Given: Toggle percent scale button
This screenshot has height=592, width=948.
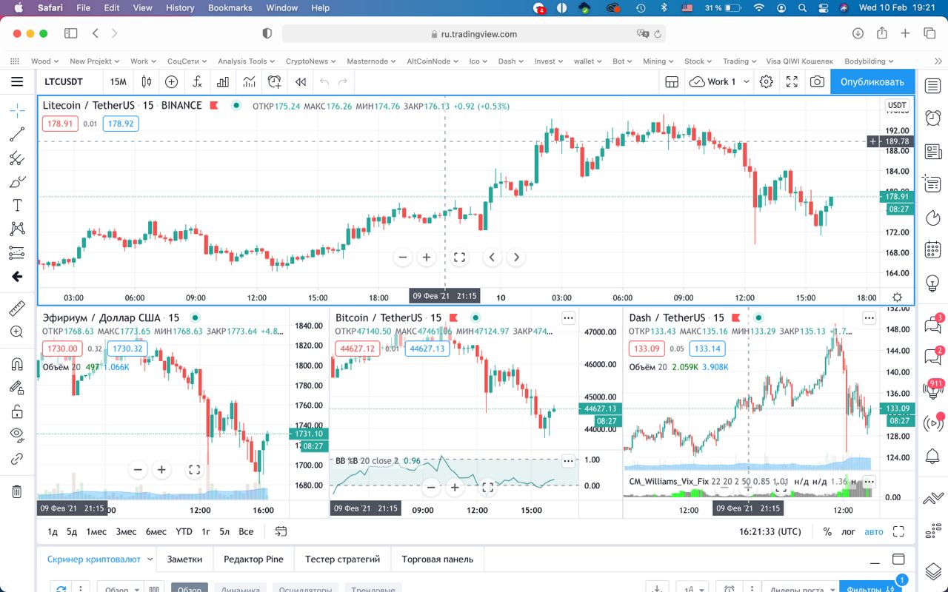Looking at the screenshot, I should (827, 531).
